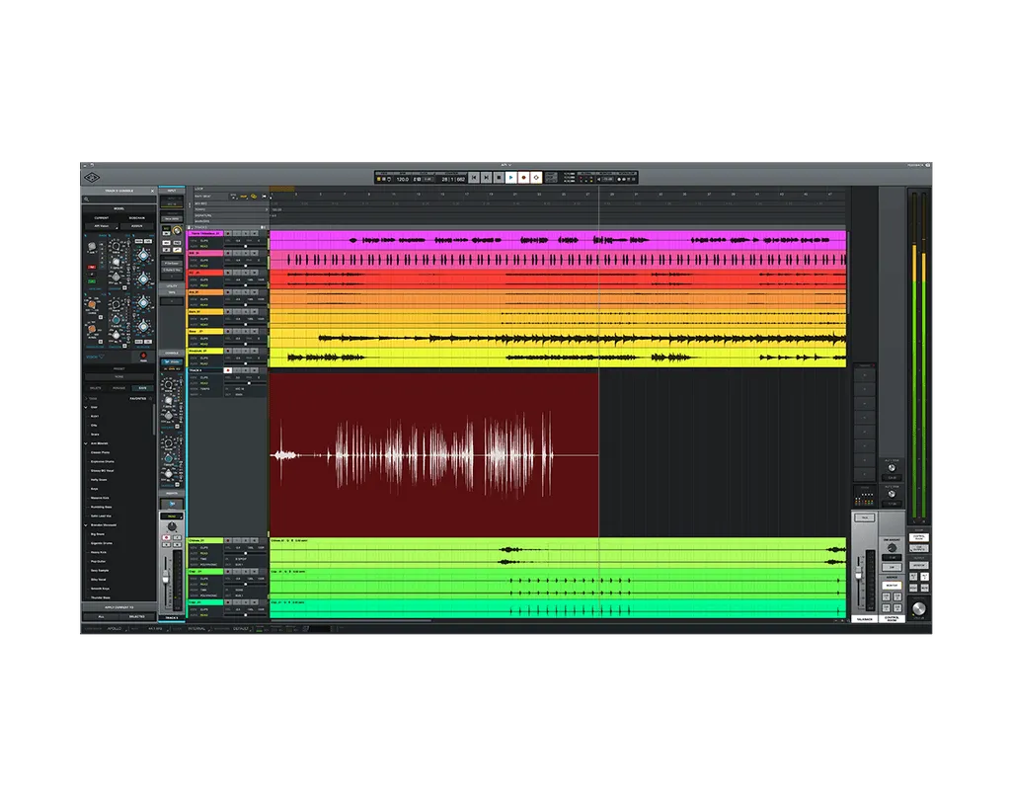Select the Explosive Drums preset
This screenshot has width=1011, height=794.
103,462
